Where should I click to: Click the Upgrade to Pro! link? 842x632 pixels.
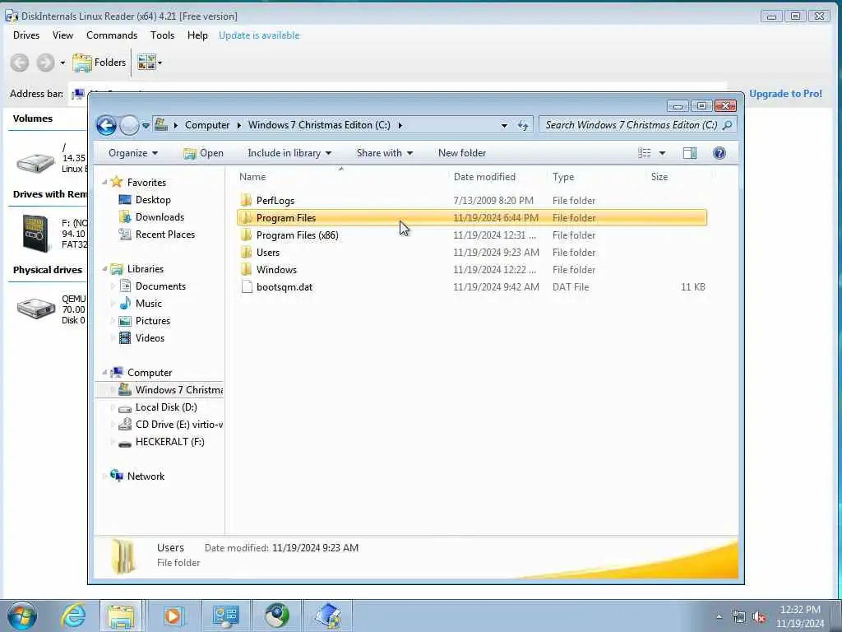tap(785, 94)
